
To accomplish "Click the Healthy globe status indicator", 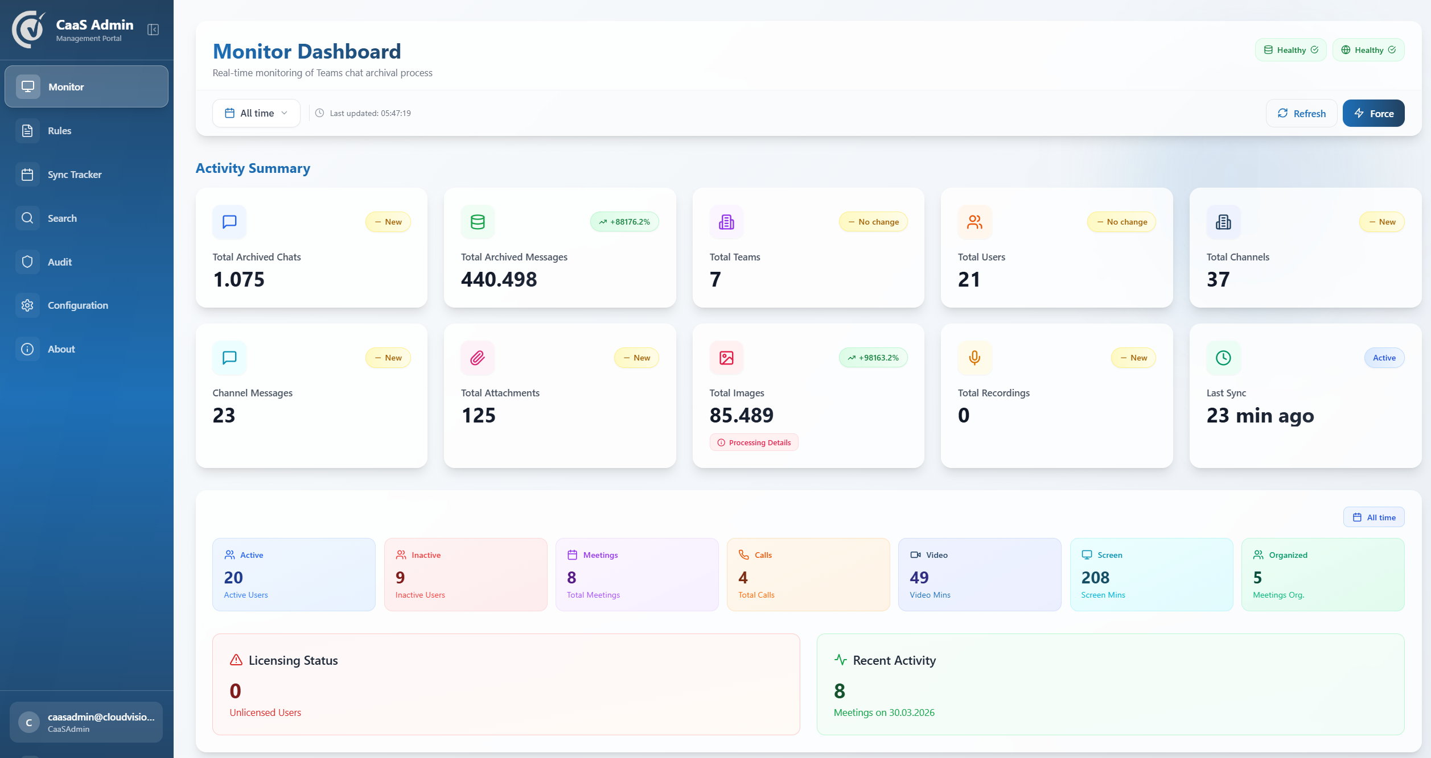I will [1368, 49].
